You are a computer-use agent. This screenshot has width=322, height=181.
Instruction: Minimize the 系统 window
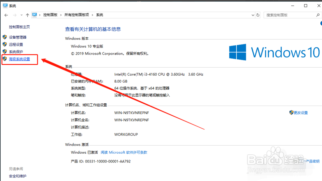click(293, 6)
